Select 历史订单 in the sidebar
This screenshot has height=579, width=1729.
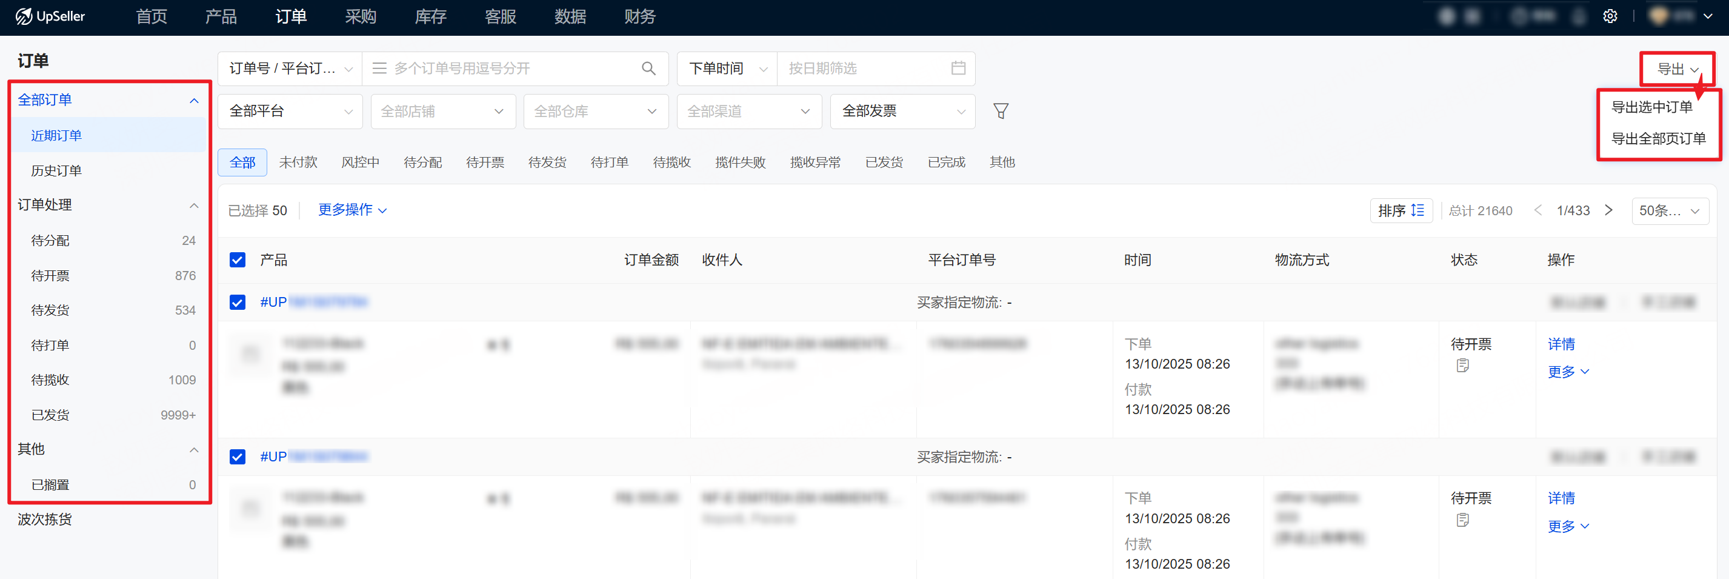[56, 172]
